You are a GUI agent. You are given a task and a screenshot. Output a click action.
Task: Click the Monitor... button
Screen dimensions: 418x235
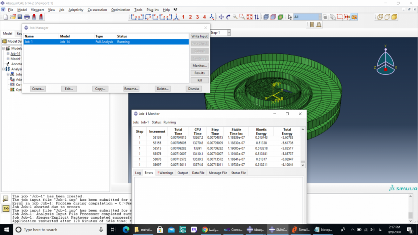click(x=199, y=66)
